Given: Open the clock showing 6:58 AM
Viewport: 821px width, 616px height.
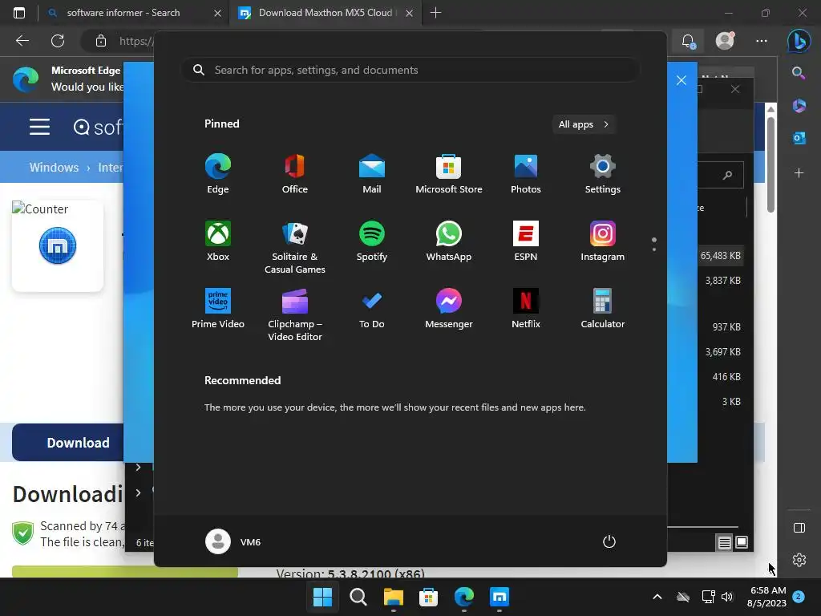Looking at the screenshot, I should pos(767,597).
